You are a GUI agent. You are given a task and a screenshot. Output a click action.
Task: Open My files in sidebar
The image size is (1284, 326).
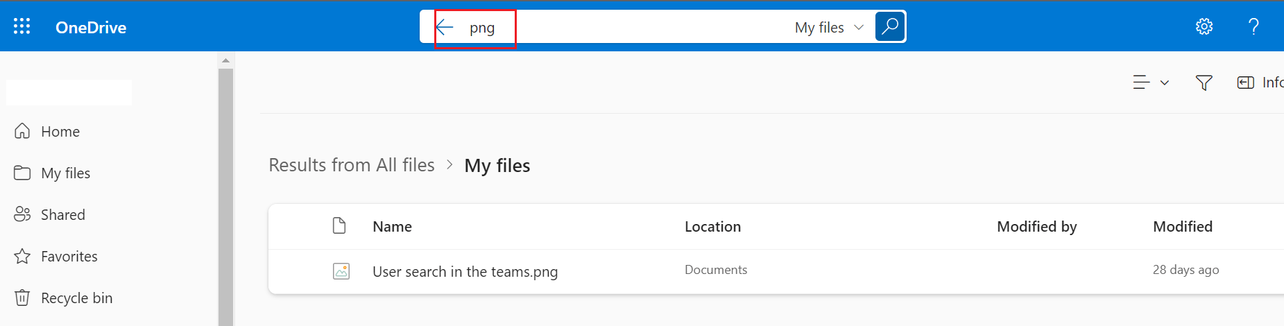(x=66, y=173)
